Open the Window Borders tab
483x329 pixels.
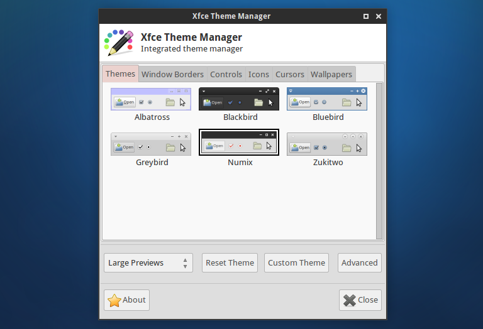coord(172,75)
